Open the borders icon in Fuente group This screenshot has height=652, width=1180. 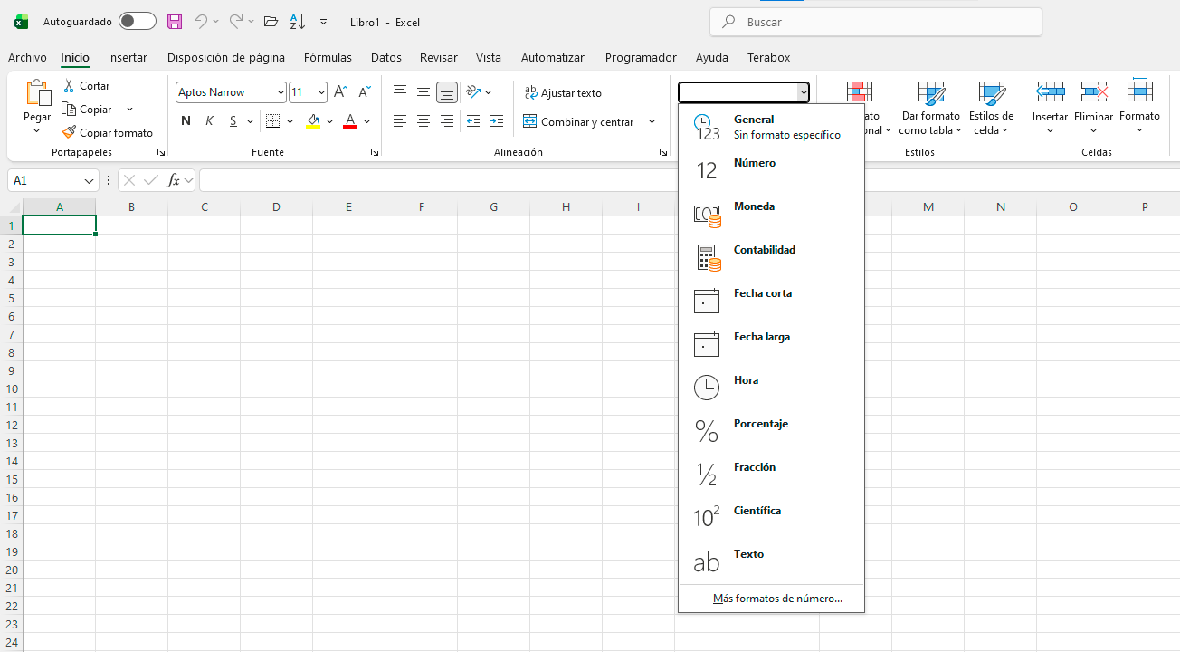tap(272, 121)
